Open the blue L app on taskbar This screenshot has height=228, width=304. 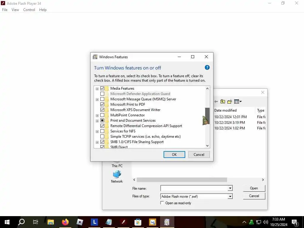click(94, 222)
